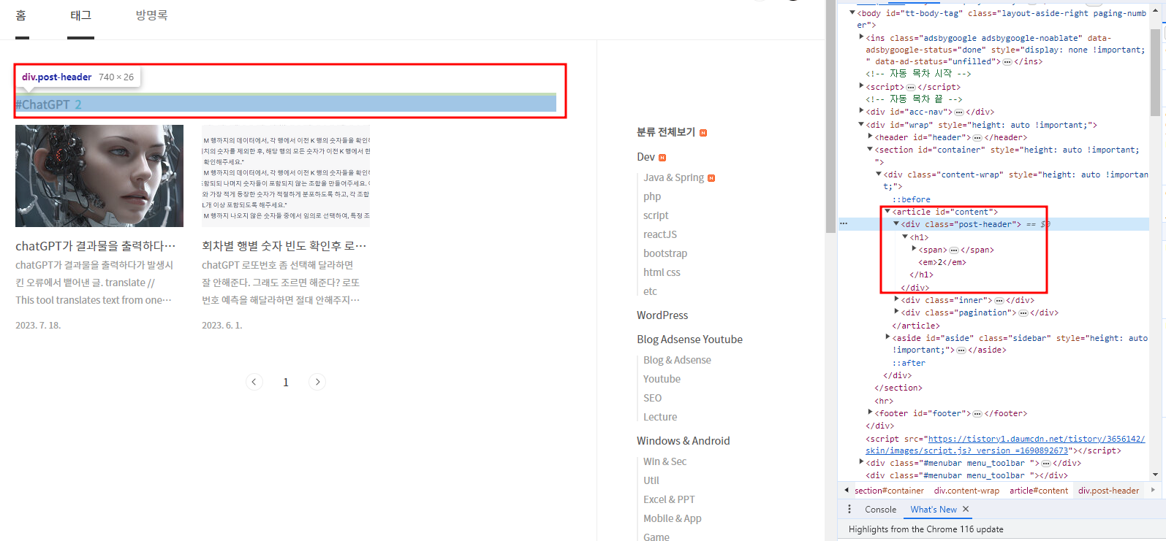Open the chatGPT가 결과물을 출력하다 post title
The image size is (1166, 541).
click(96, 246)
